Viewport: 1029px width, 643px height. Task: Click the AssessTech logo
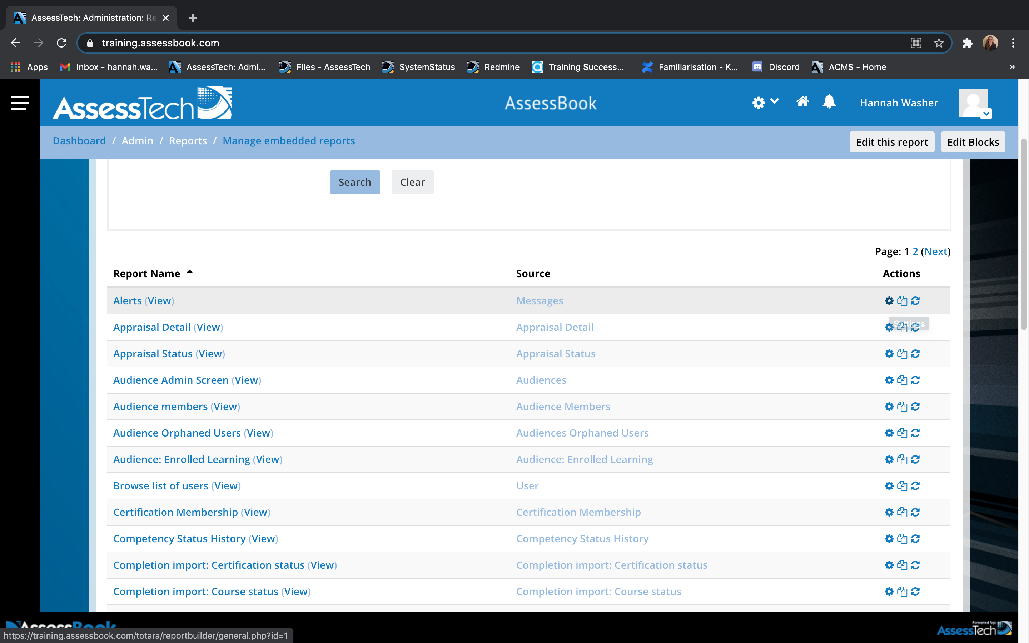(x=142, y=103)
